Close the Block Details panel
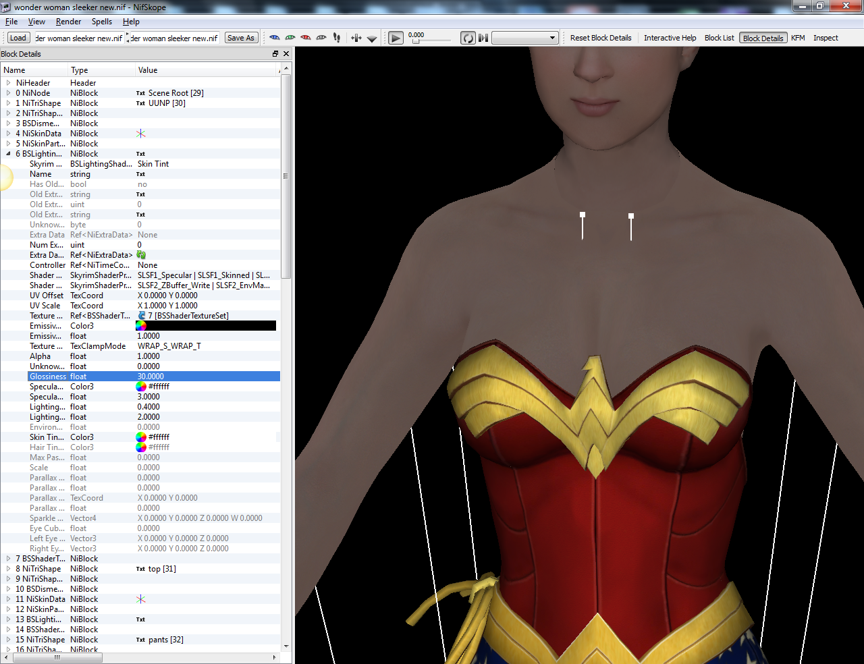The height and width of the screenshot is (664, 864). point(286,54)
